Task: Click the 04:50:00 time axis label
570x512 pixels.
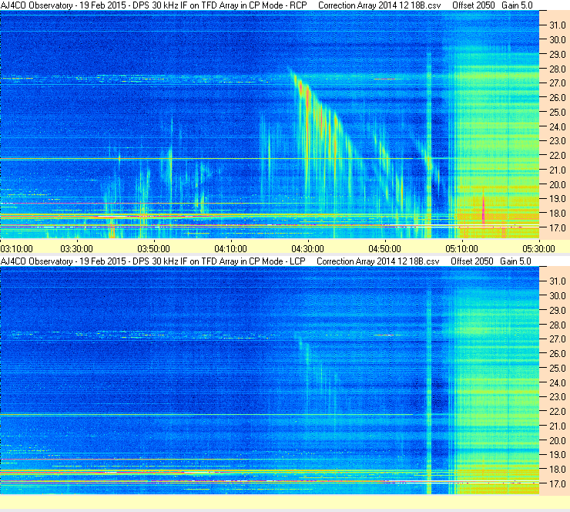Action: [384, 249]
